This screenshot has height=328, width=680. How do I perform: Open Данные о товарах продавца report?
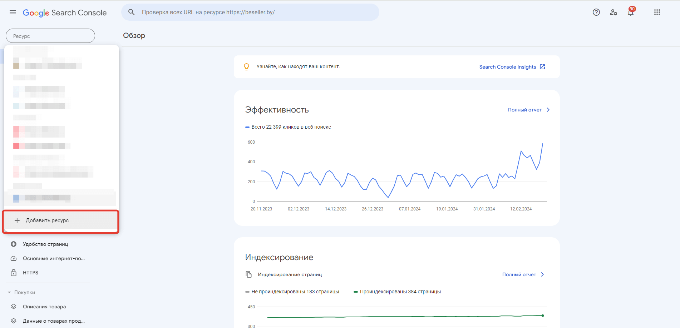point(54,321)
